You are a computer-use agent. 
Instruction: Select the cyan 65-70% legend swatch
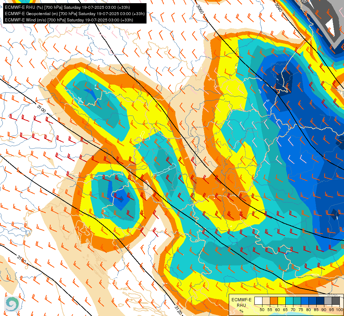tap(290, 301)
